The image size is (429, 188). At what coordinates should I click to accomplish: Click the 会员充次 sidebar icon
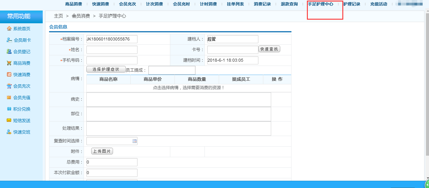click(19, 86)
